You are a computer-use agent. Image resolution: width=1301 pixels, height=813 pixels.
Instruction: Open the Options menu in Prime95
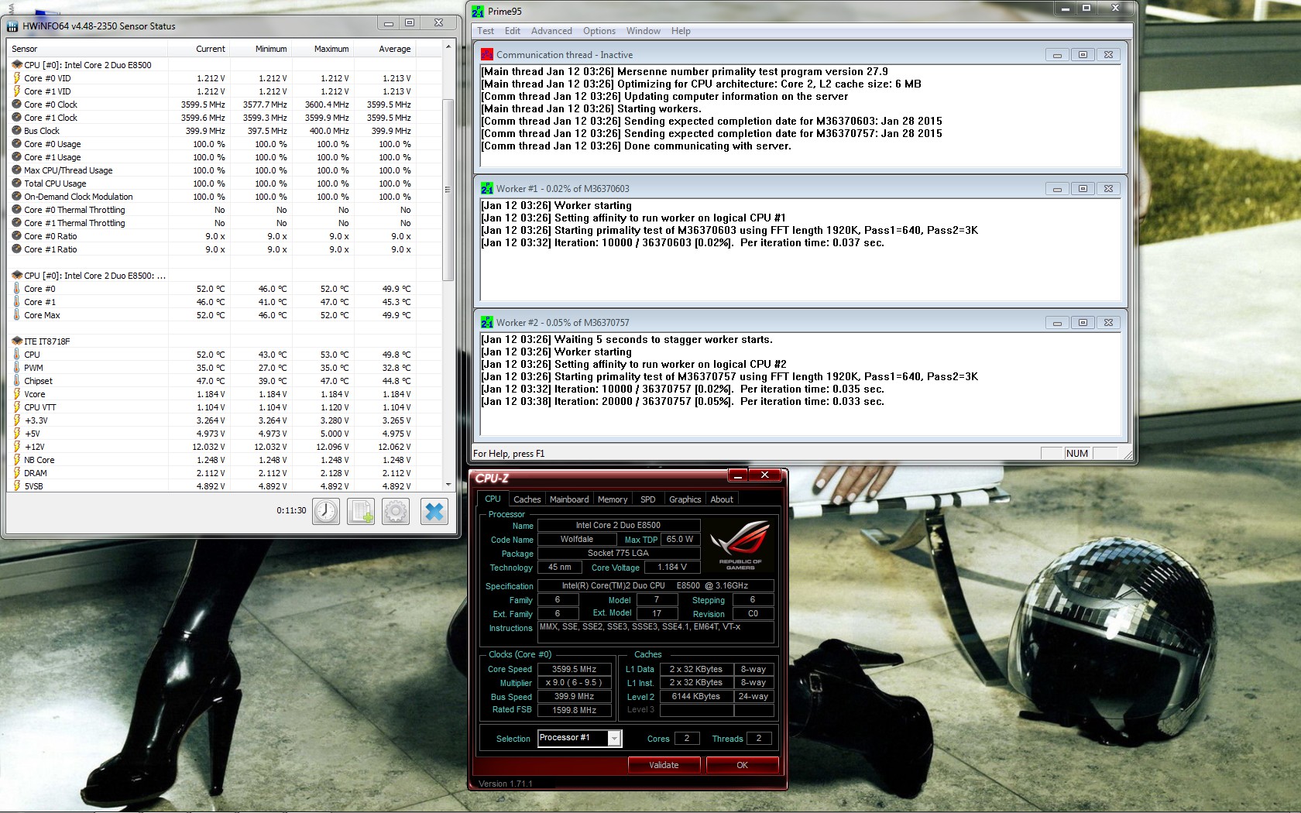click(599, 31)
